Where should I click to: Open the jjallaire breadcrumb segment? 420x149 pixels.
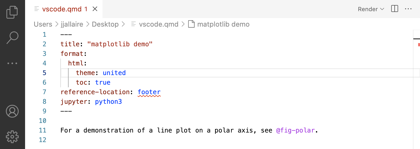click(x=72, y=24)
